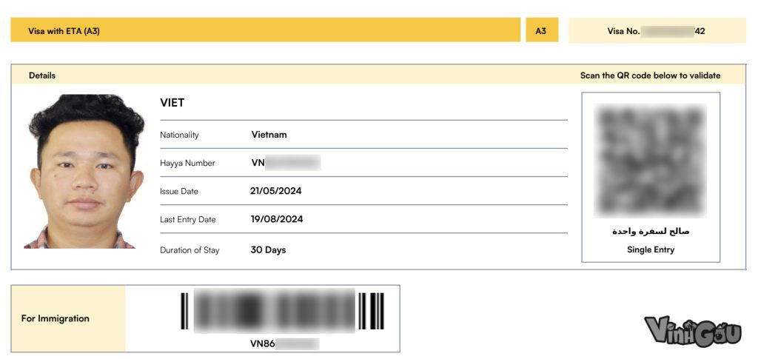
Task: Select the For Immigration label
Action: [x=55, y=319]
